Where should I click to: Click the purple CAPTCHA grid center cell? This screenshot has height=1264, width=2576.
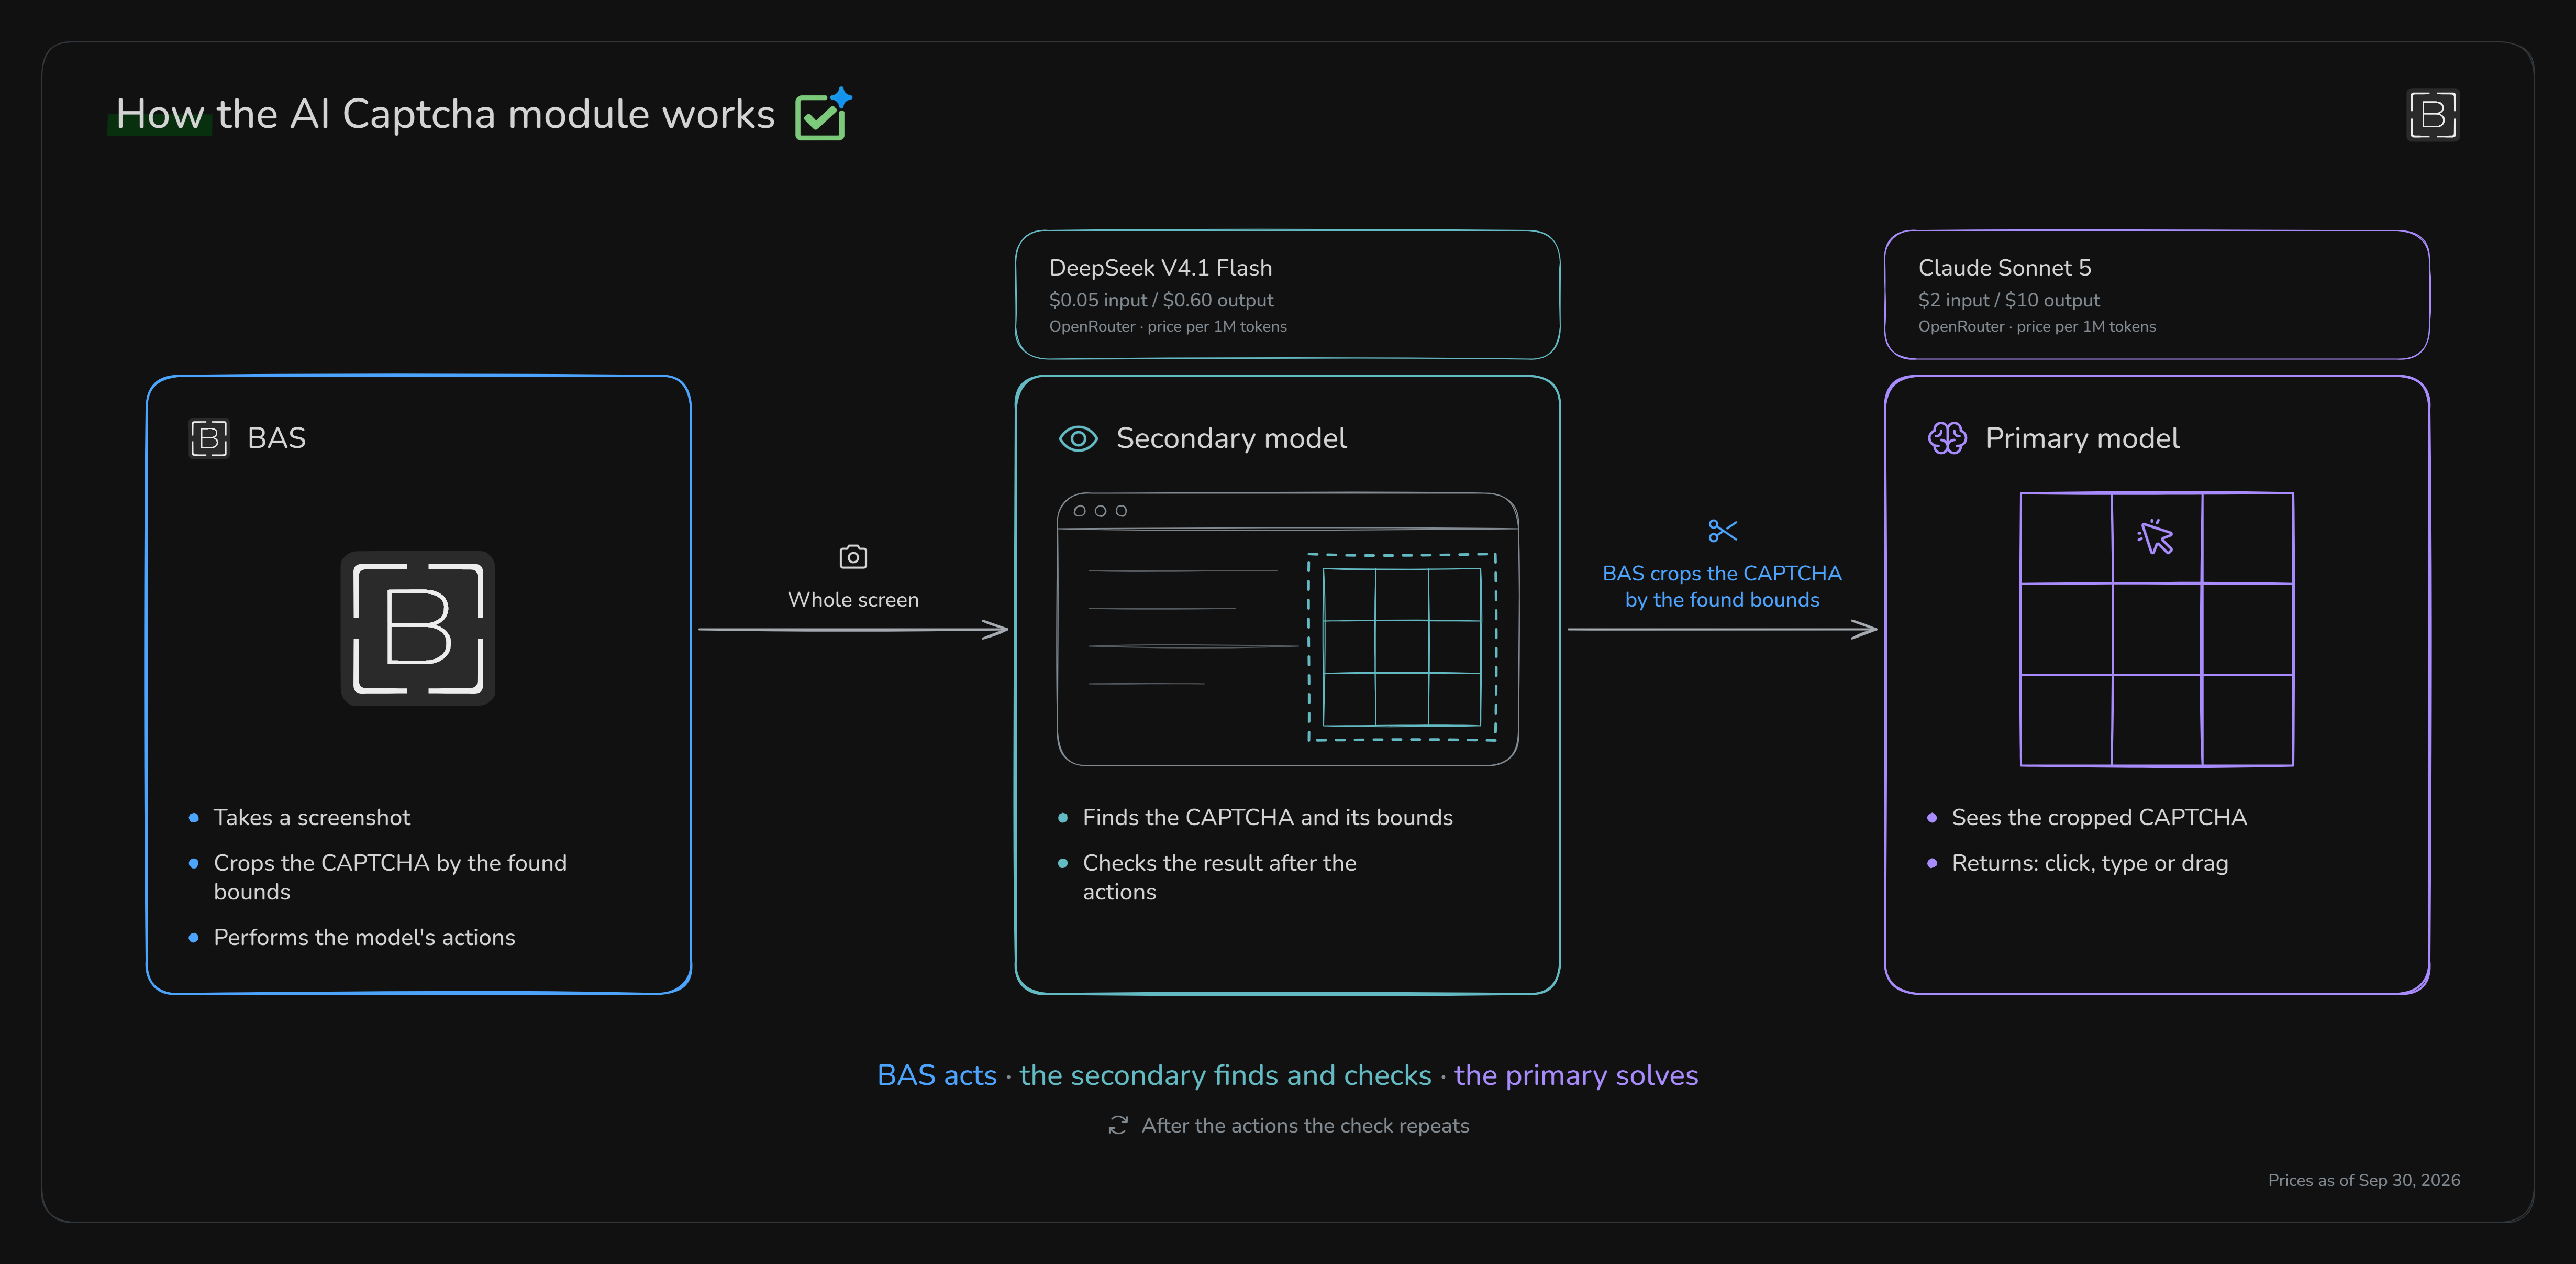click(x=2156, y=629)
